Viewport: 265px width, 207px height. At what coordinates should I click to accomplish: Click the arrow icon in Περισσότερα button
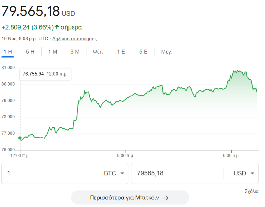click(x=166, y=198)
